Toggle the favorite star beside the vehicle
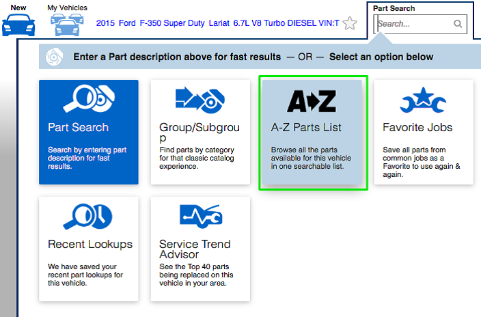 [350, 24]
